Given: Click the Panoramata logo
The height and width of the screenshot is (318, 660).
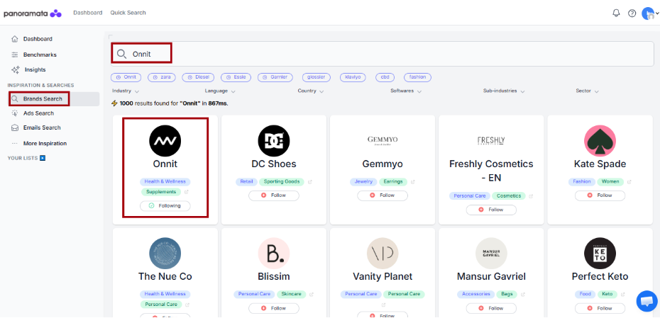Looking at the screenshot, I should pyautogui.click(x=33, y=14).
